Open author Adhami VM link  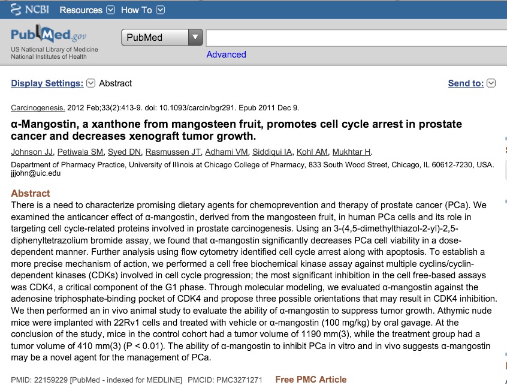[x=226, y=152]
